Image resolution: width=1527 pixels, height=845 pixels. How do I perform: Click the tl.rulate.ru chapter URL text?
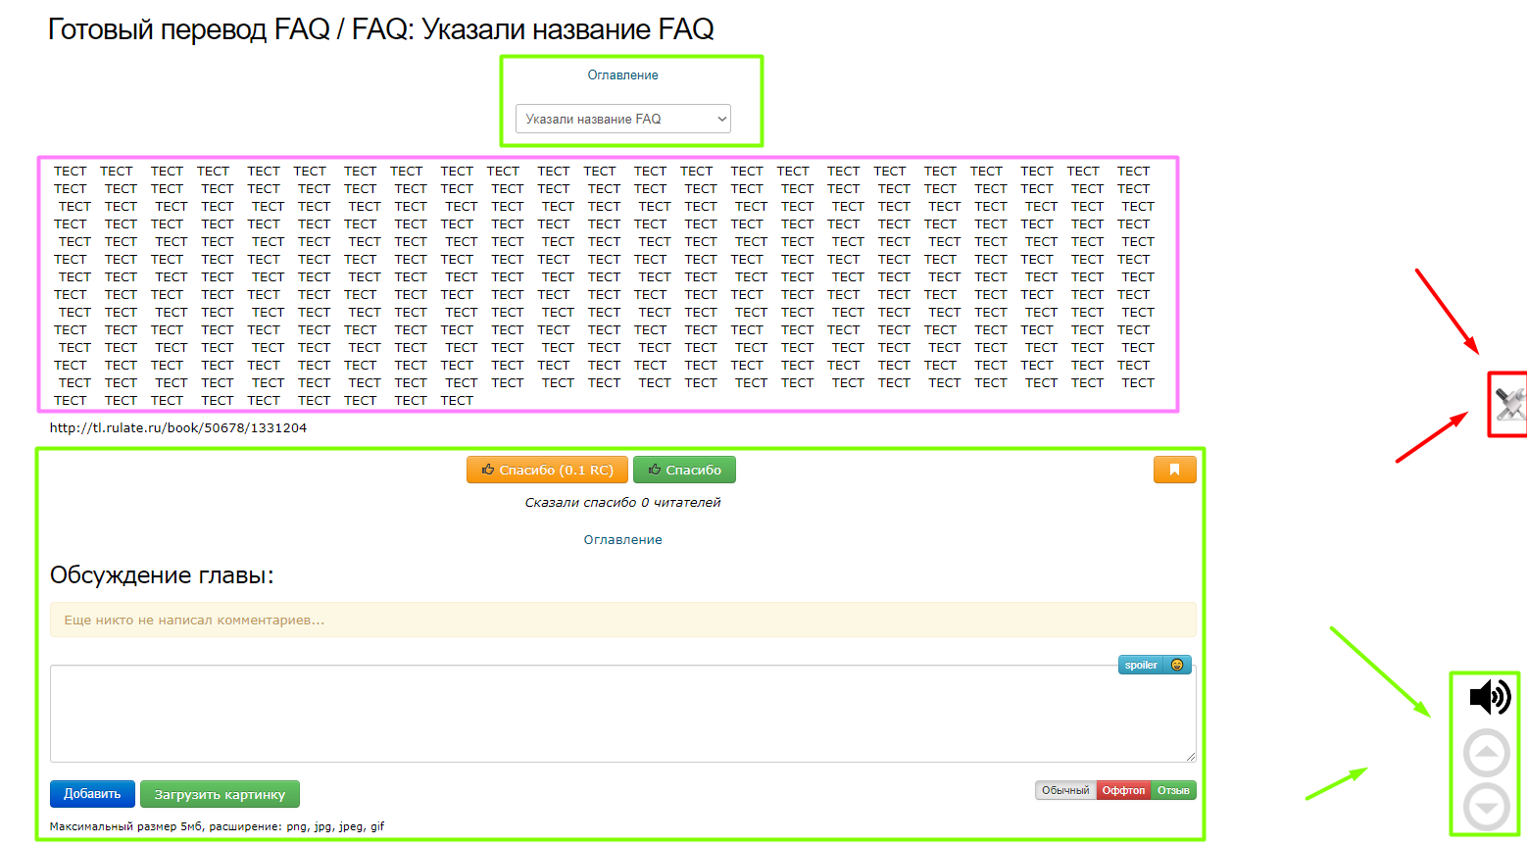point(178,428)
